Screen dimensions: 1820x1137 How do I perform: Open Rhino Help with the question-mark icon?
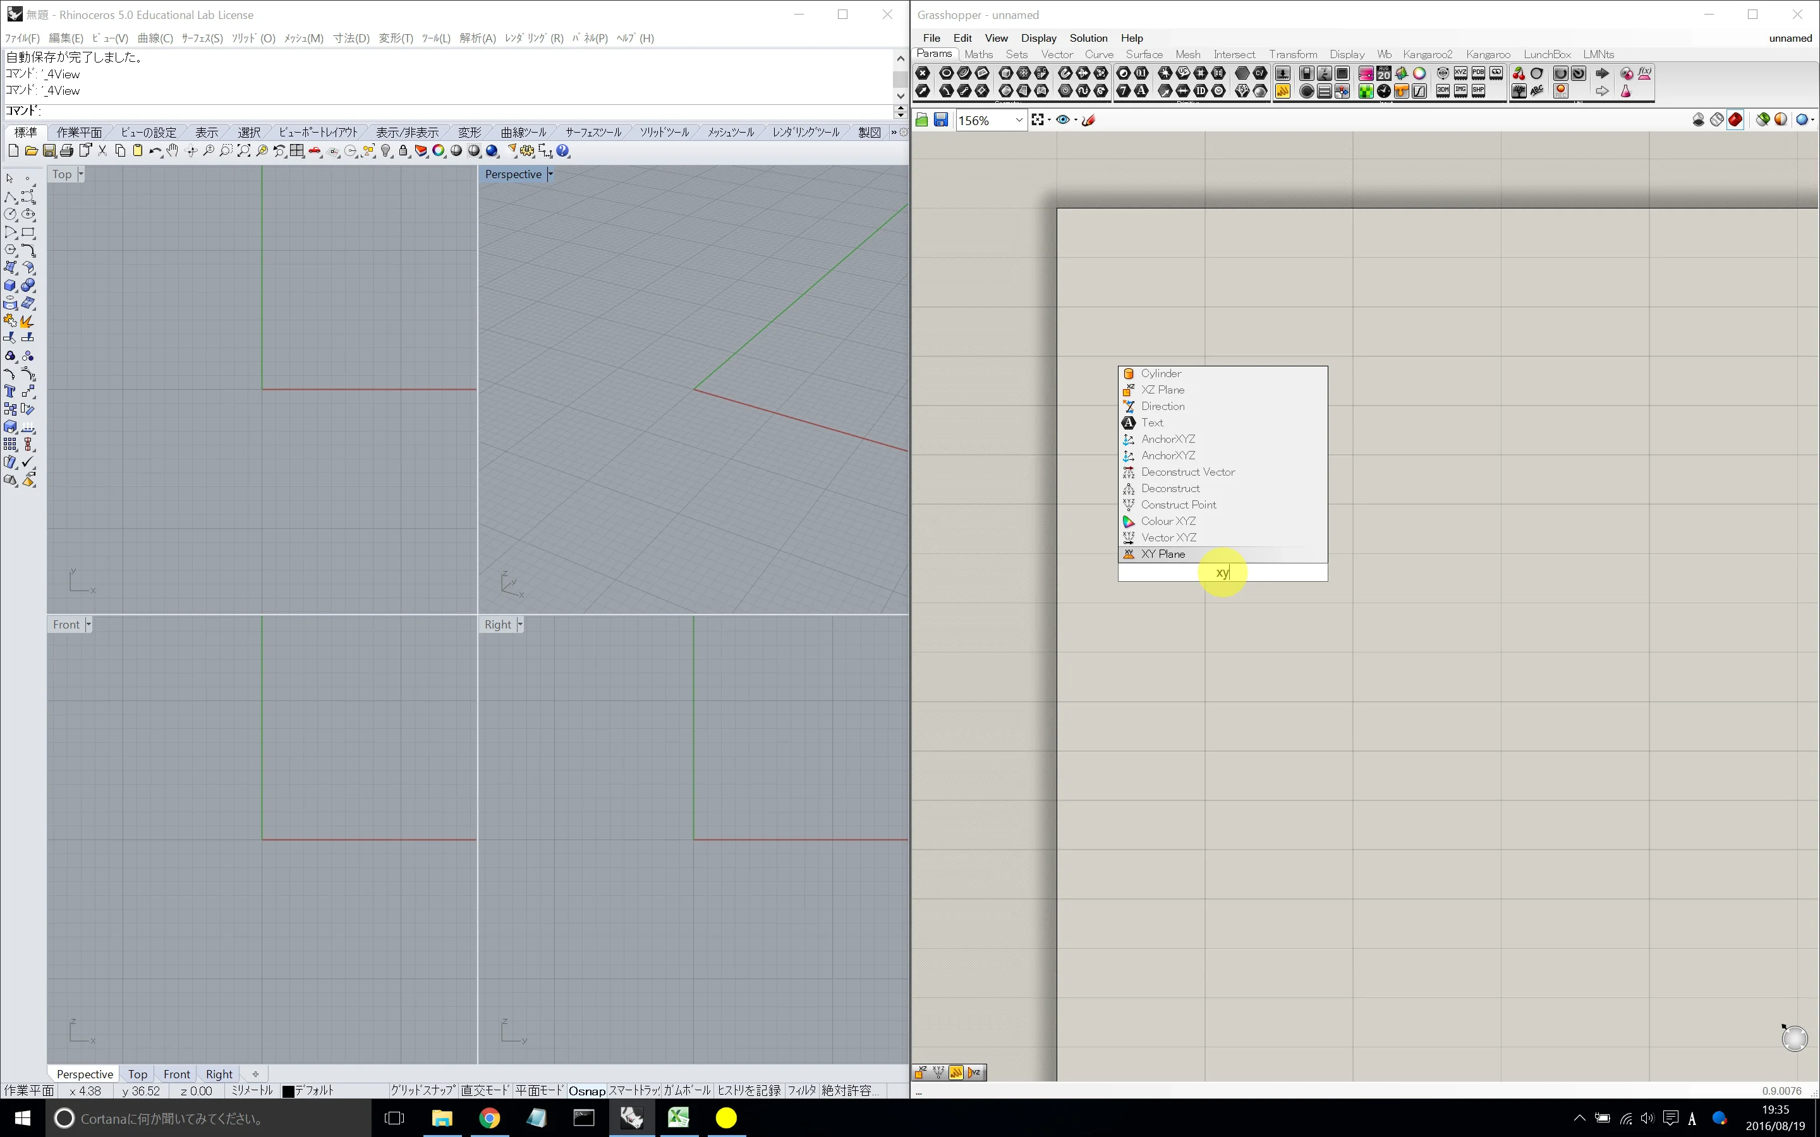click(x=562, y=151)
